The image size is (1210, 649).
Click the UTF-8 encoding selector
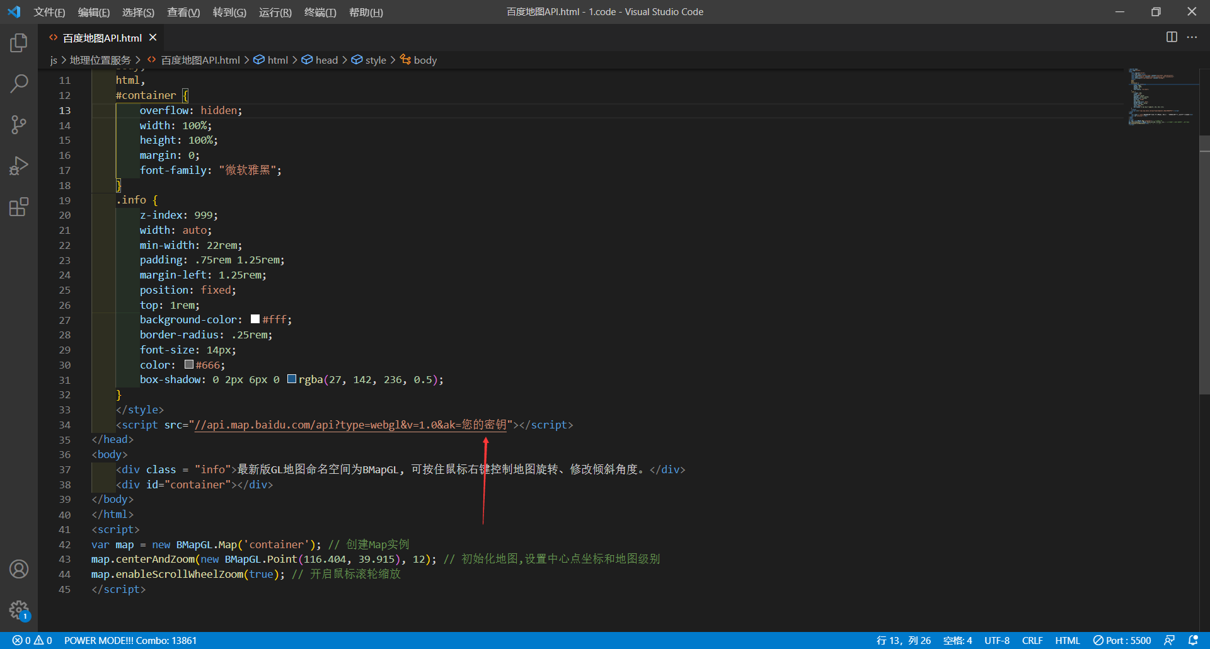pyautogui.click(x=997, y=640)
